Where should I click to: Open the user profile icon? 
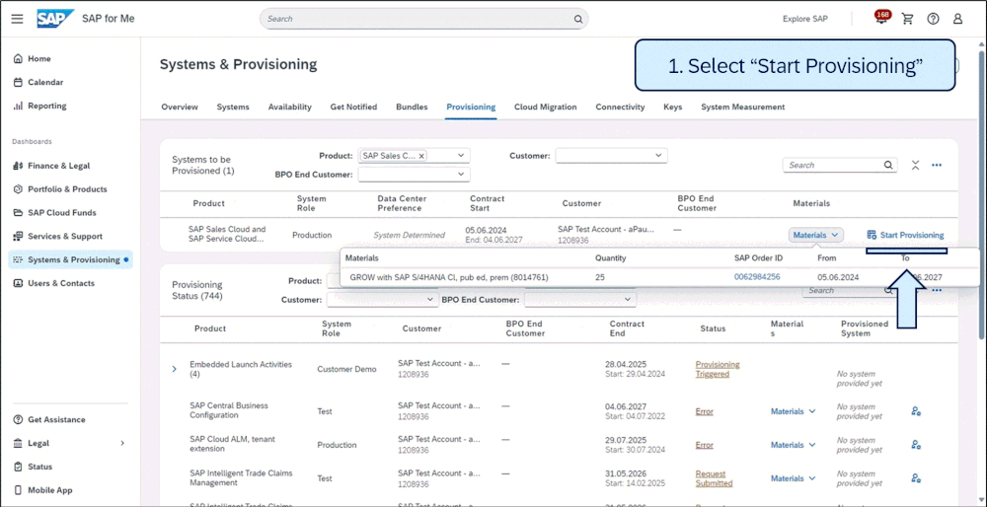coord(957,19)
